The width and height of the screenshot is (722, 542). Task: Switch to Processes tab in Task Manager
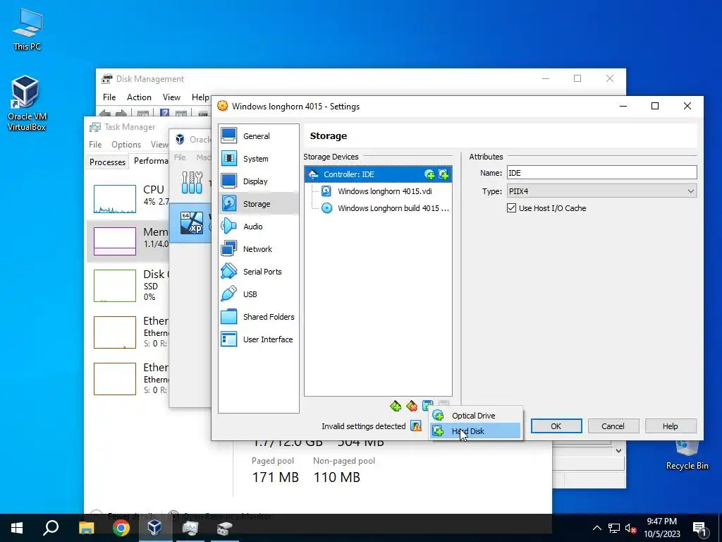pyautogui.click(x=107, y=162)
